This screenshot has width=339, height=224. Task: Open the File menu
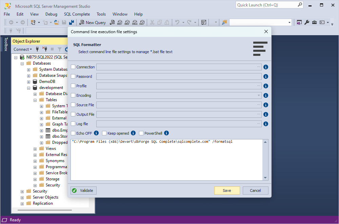coord(7,14)
